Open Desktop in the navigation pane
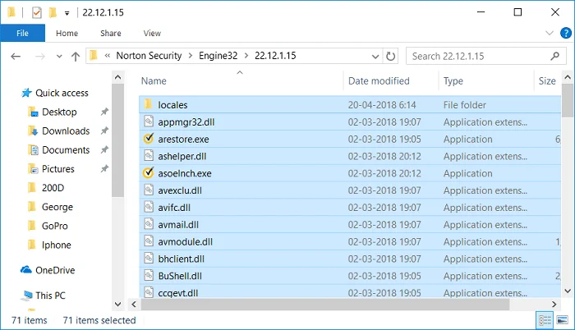 (x=59, y=112)
